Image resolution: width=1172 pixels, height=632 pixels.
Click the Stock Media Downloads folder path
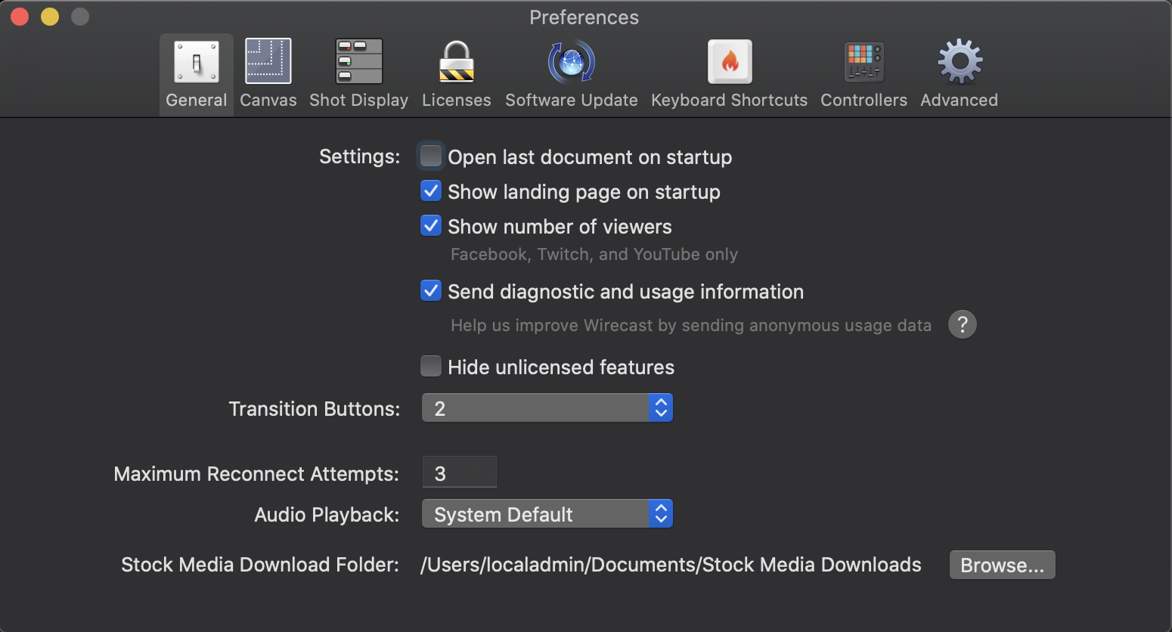(x=671, y=565)
